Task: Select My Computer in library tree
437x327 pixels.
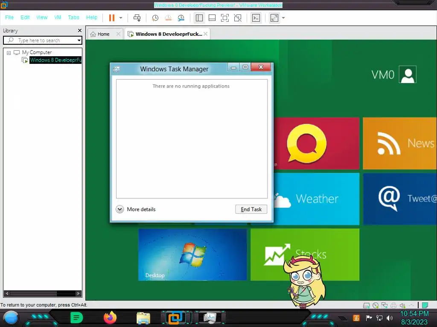Action: (x=37, y=52)
